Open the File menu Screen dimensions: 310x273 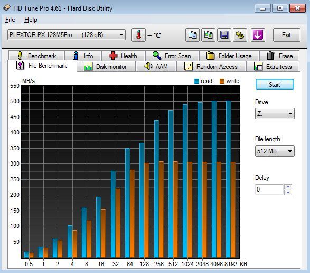pyautogui.click(x=10, y=20)
